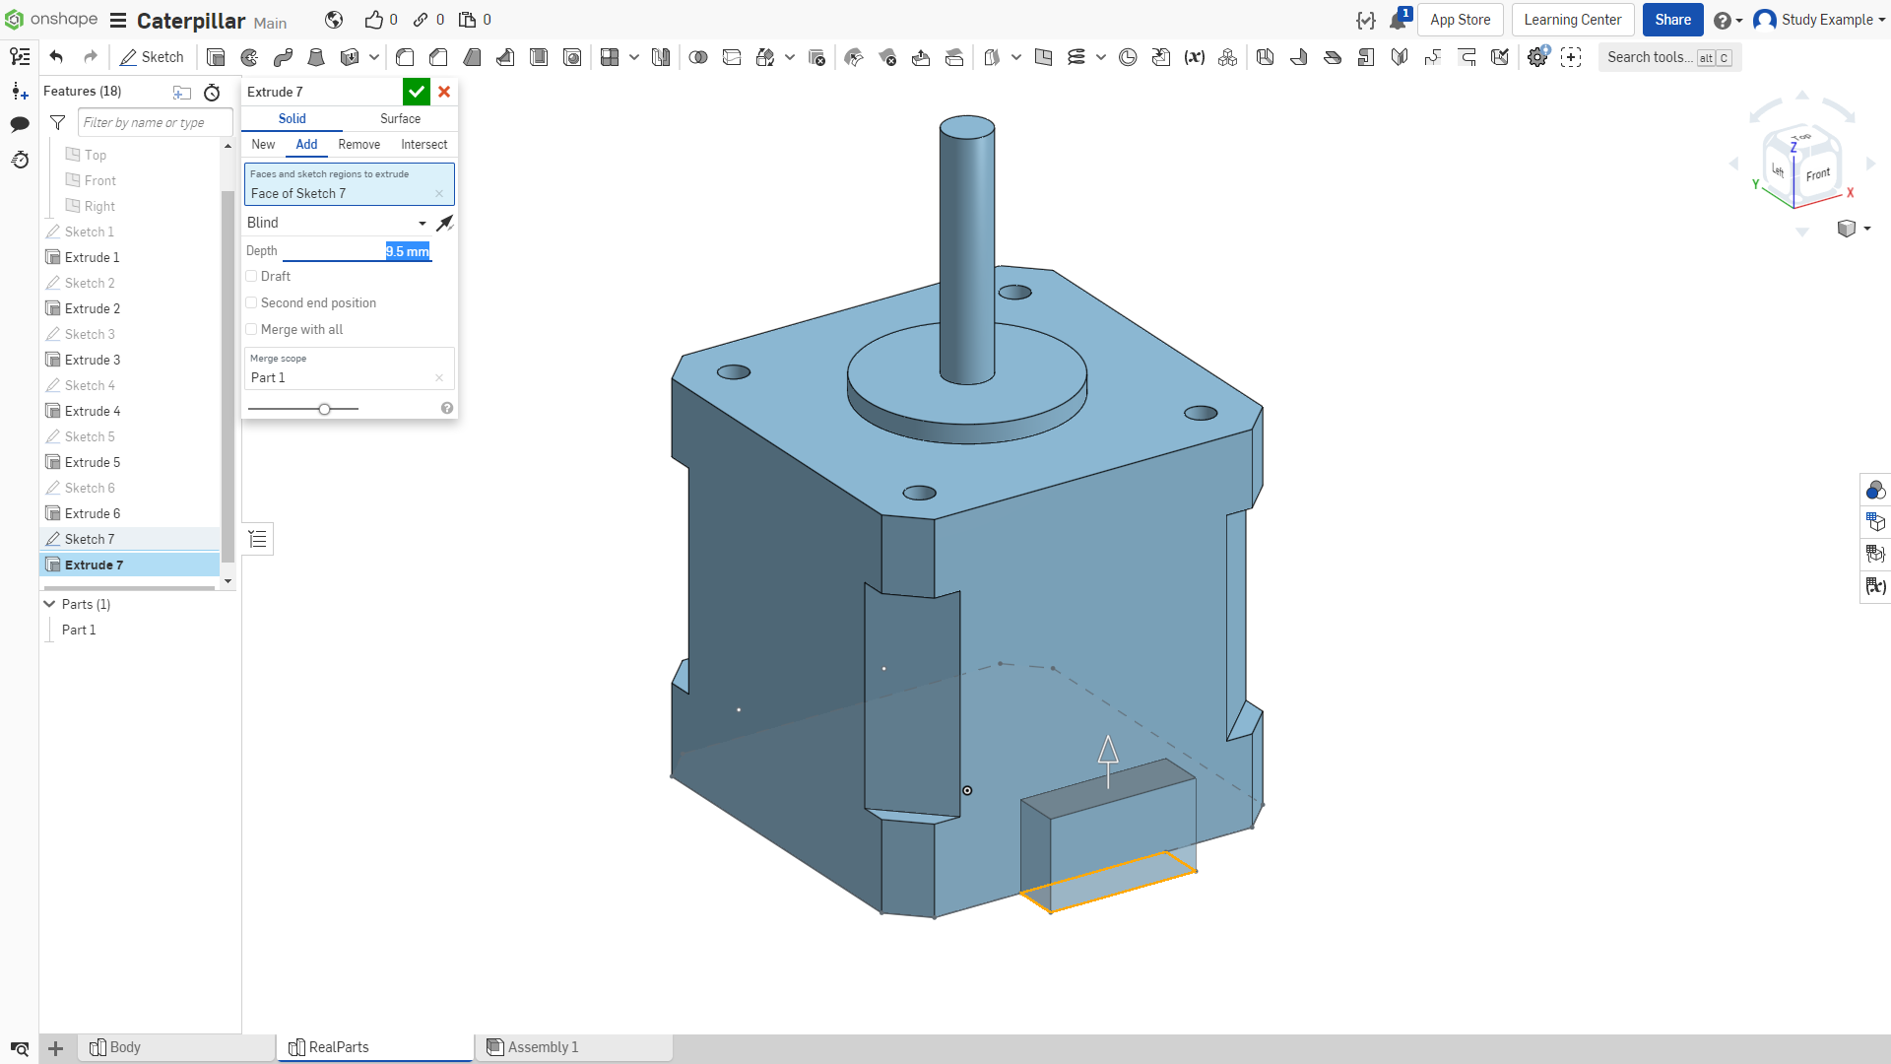Image resolution: width=1891 pixels, height=1064 pixels.
Task: Switch to the Surface tab
Action: click(x=400, y=119)
